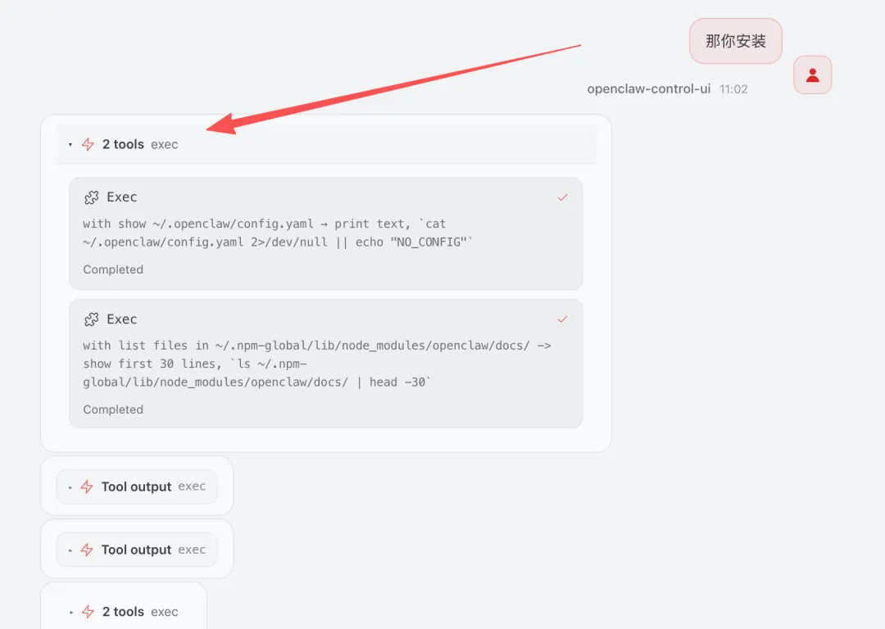Click 'Completed' under the list files Exec
Screen dimensions: 885x629
click(x=113, y=410)
